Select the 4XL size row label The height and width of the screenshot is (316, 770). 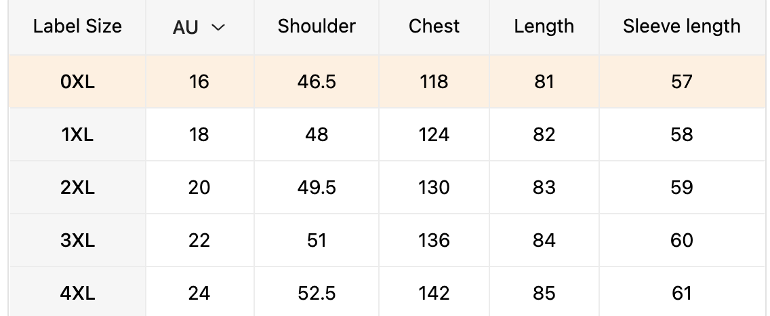[x=77, y=293]
